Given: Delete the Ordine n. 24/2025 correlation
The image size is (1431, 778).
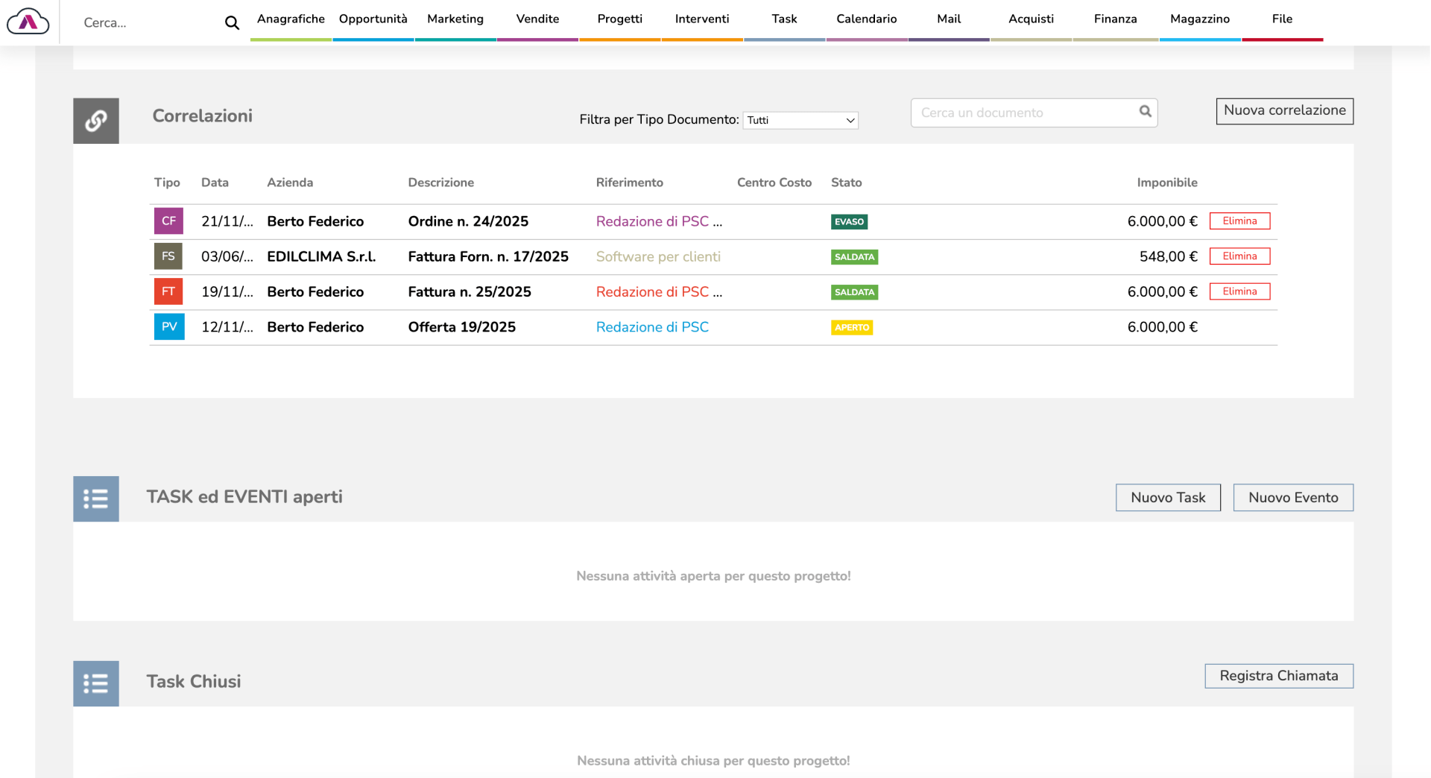Looking at the screenshot, I should click(1239, 221).
